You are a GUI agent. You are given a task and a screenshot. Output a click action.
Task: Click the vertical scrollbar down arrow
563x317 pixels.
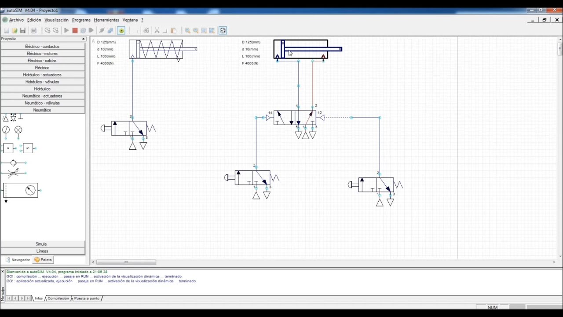560,256
